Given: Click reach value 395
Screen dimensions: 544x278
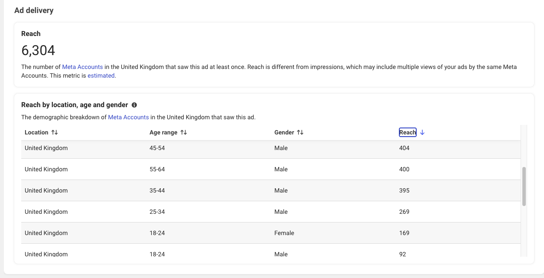Looking at the screenshot, I should click(x=404, y=190).
